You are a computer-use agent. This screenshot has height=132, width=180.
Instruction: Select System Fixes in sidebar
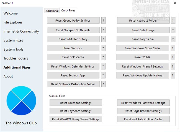coord(13,40)
